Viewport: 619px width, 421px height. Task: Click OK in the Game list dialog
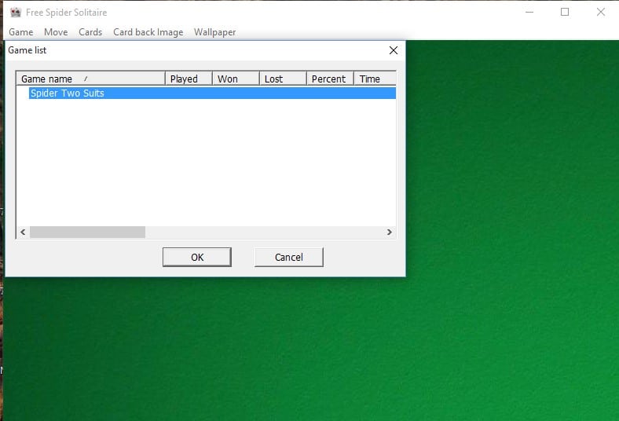(x=197, y=258)
